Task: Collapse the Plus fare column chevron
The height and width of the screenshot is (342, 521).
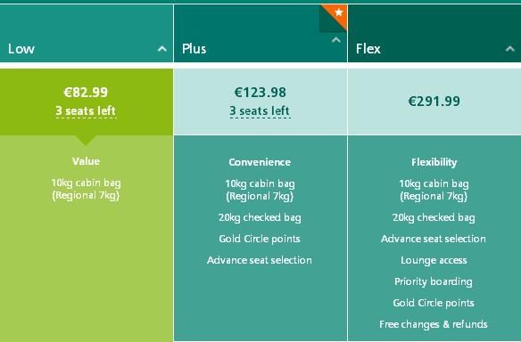Action: [336, 40]
